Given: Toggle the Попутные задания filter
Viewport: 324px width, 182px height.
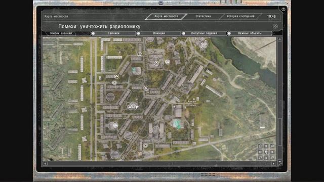Looking at the screenshot, I should (x=204, y=33).
